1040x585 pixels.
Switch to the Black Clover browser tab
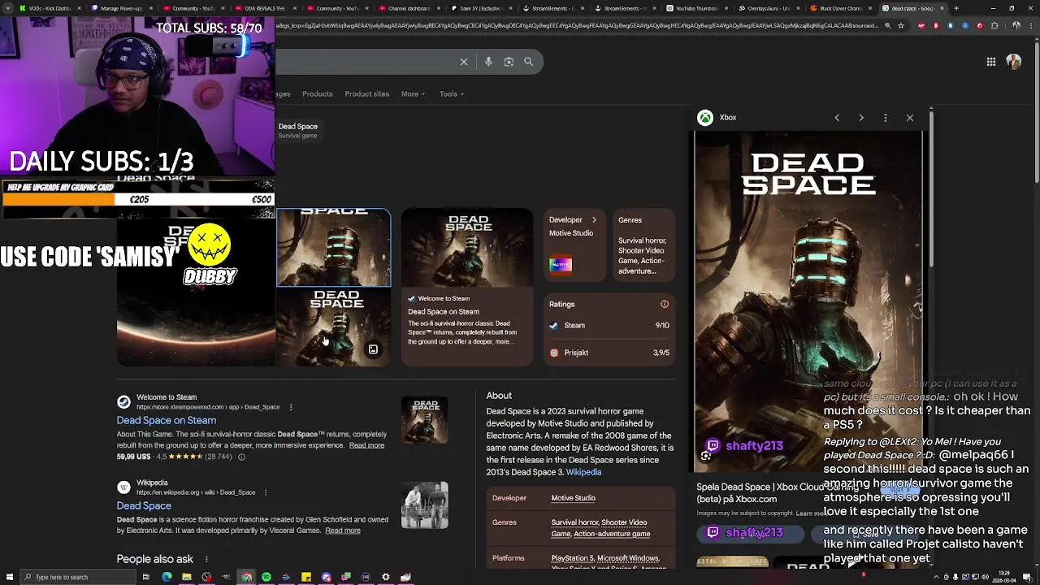coord(841,8)
